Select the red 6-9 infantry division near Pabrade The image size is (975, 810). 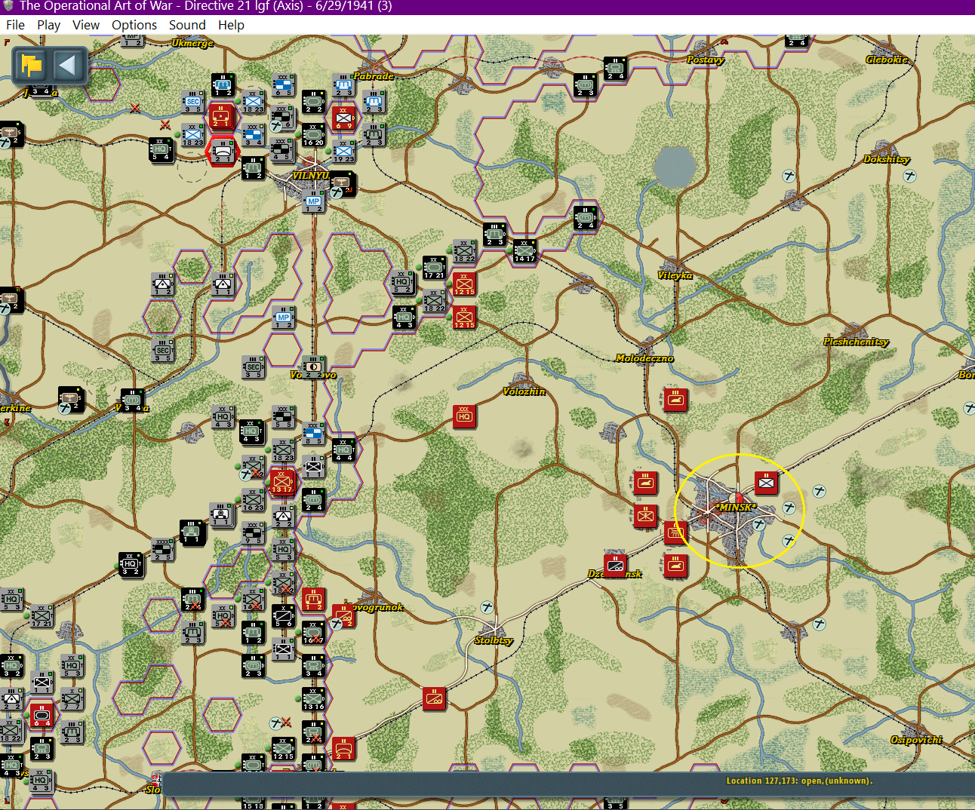click(x=343, y=118)
